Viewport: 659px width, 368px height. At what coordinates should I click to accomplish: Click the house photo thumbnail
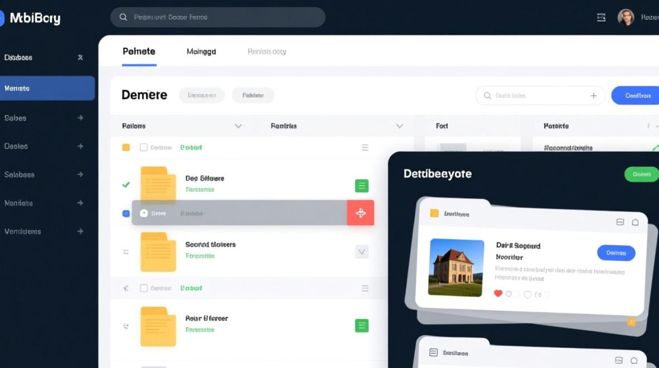(x=456, y=267)
